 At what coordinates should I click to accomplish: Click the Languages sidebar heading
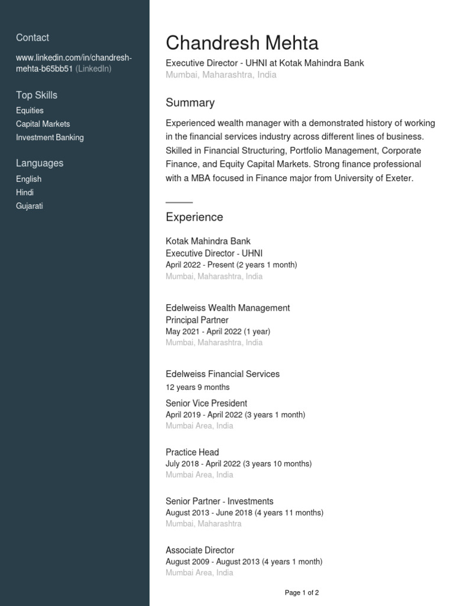(x=40, y=163)
